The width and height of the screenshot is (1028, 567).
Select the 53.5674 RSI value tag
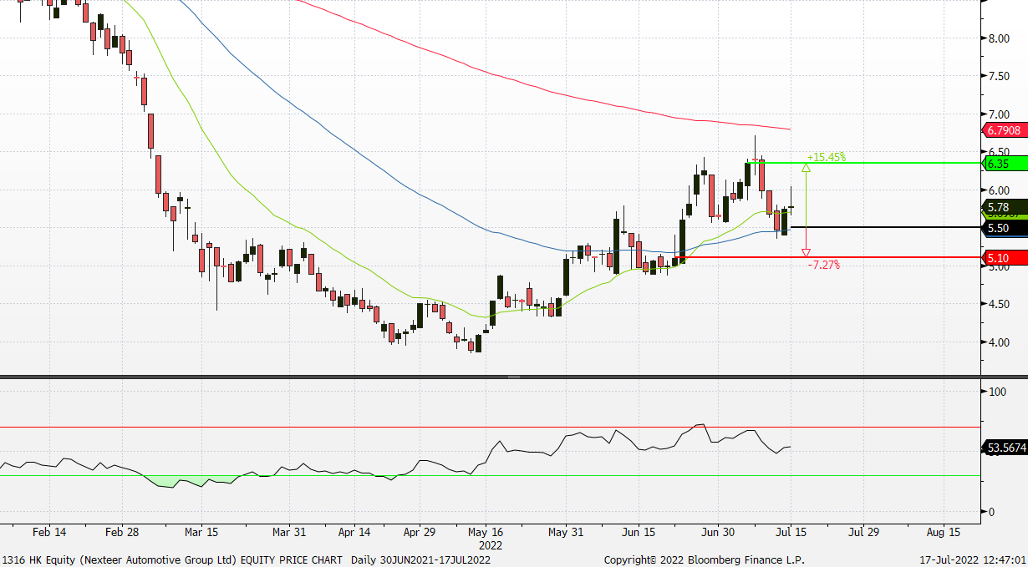coord(1005,448)
